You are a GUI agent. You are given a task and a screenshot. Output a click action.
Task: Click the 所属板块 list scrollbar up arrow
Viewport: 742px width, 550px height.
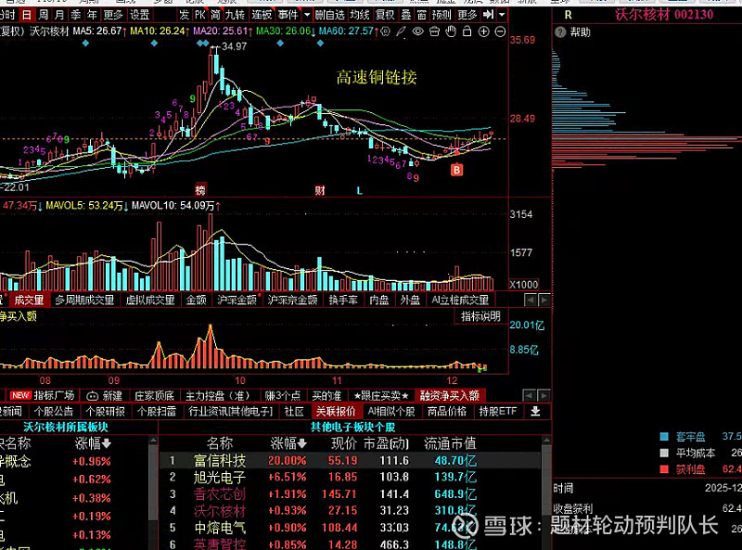[x=153, y=441]
